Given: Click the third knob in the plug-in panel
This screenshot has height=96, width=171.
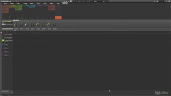Looking at the screenshot, I should click(x=27, y=25).
